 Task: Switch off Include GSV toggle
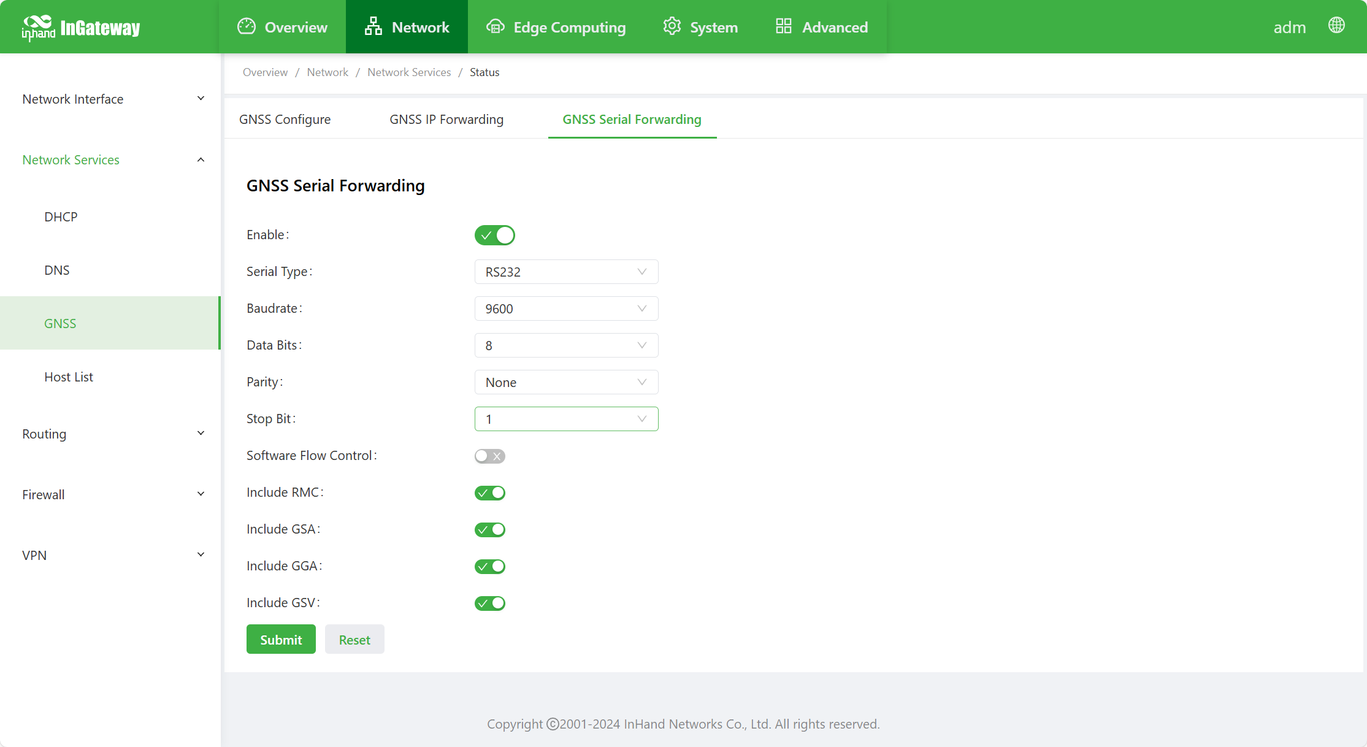point(489,603)
